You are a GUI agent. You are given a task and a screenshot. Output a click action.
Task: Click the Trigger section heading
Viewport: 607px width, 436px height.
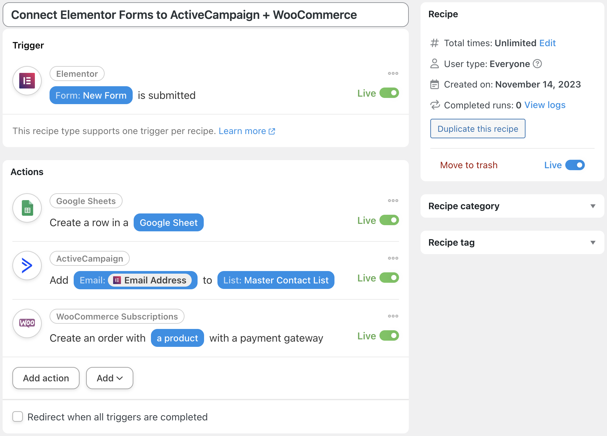click(28, 45)
